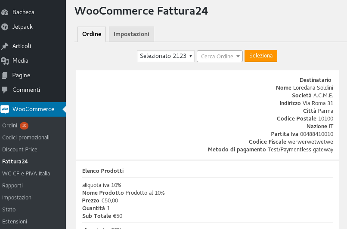Click the Destinatario heading

click(315, 80)
